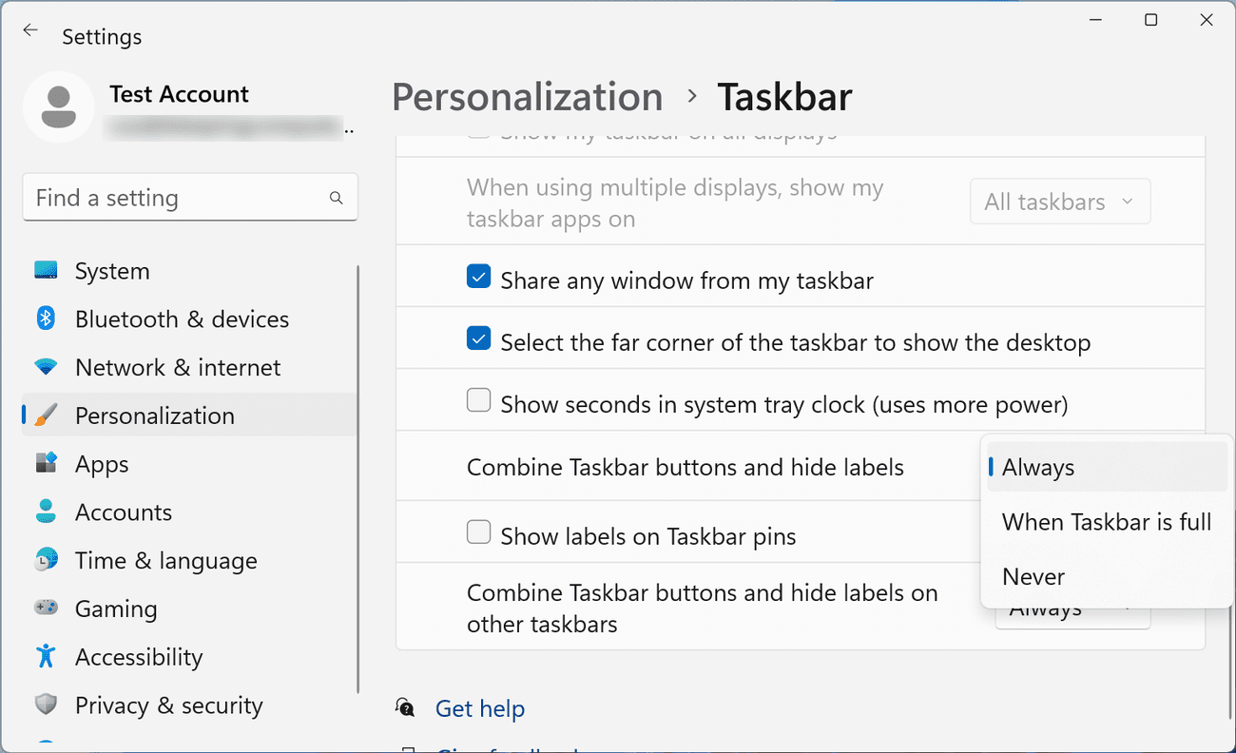Open Accounts using the person icon
The image size is (1236, 753).
point(46,512)
